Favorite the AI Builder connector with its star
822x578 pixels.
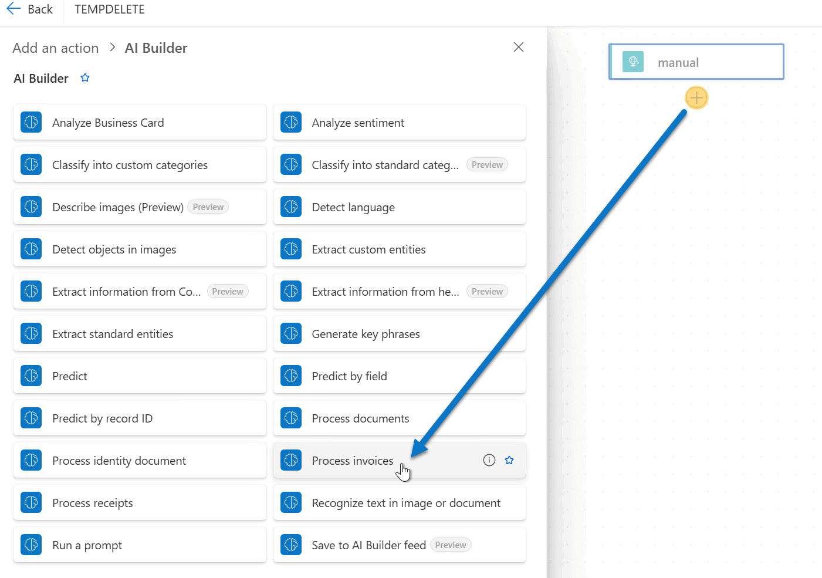(85, 78)
